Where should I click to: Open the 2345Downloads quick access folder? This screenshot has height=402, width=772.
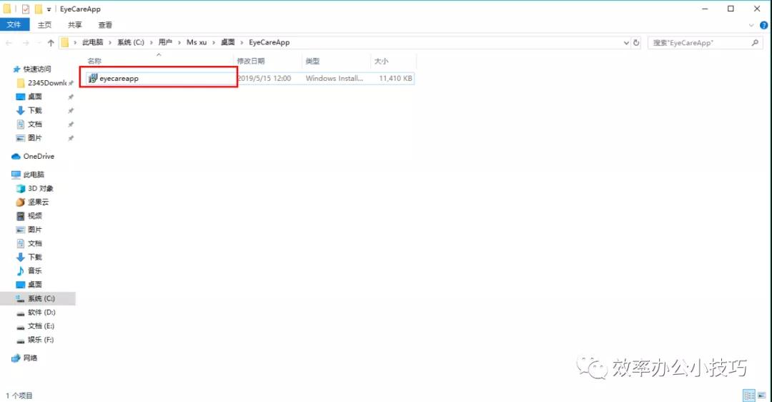pyautogui.click(x=46, y=83)
